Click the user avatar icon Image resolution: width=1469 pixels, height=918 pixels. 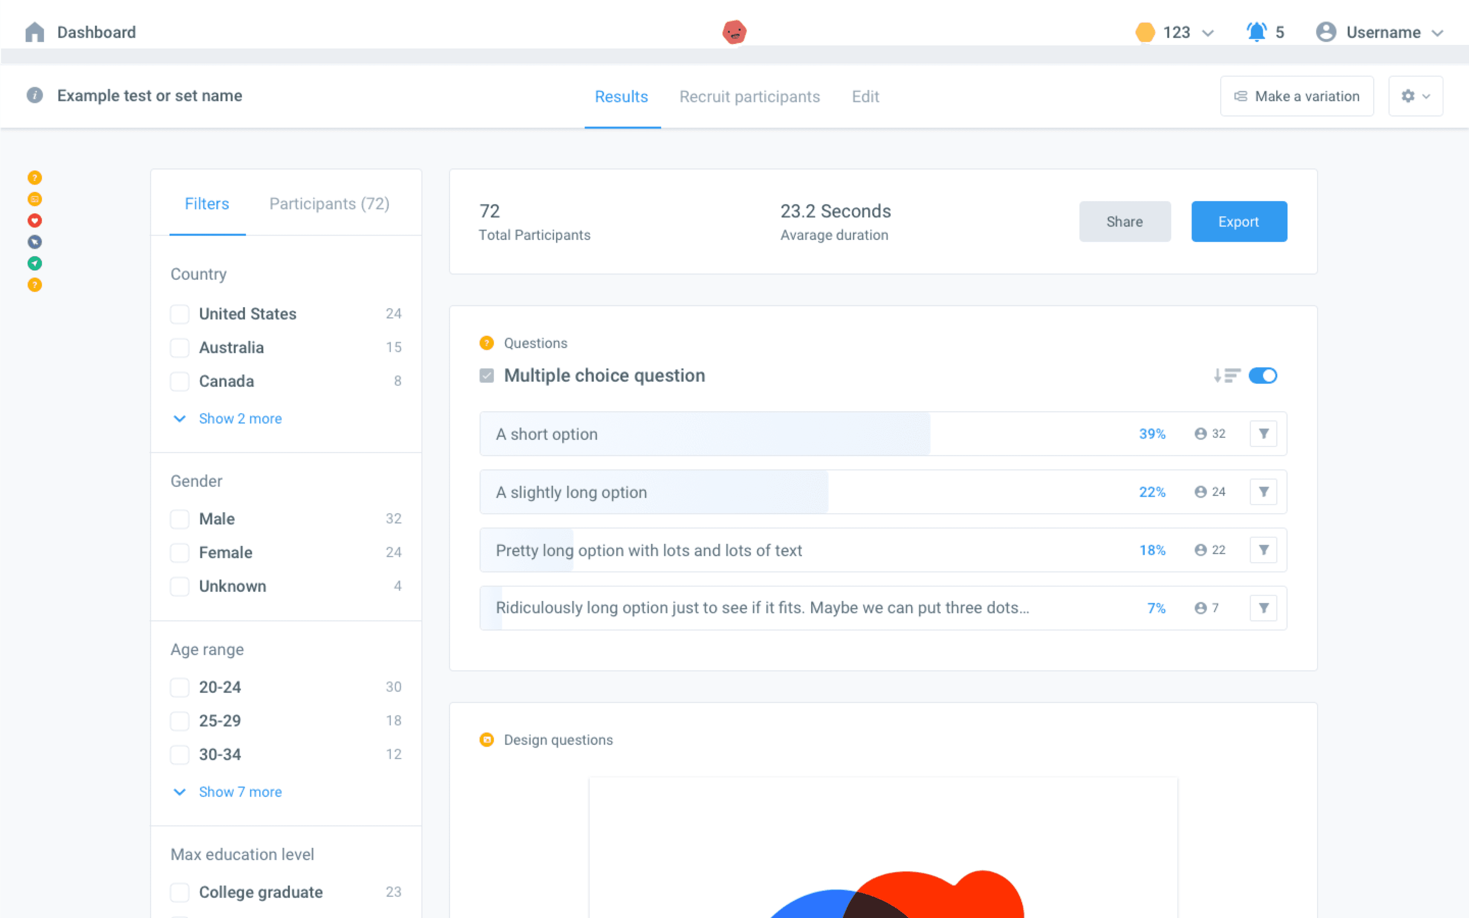click(x=1326, y=32)
